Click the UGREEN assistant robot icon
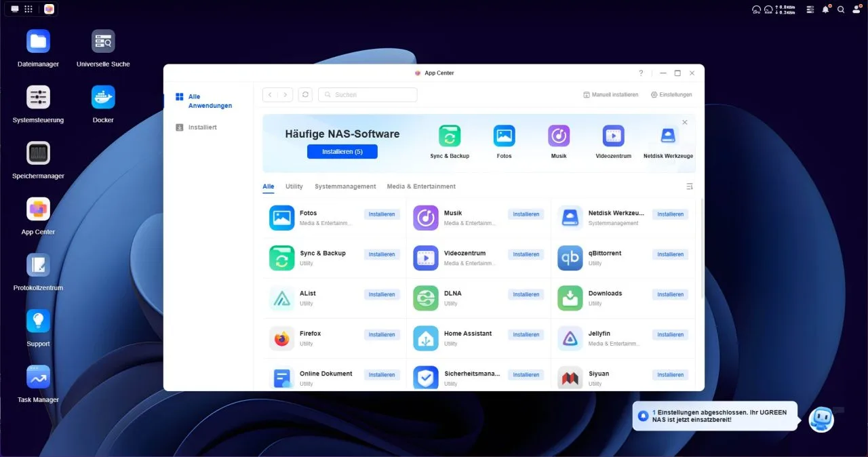 821,420
